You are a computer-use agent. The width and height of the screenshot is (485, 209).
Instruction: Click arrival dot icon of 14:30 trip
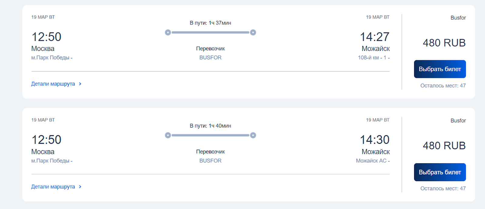(x=253, y=135)
